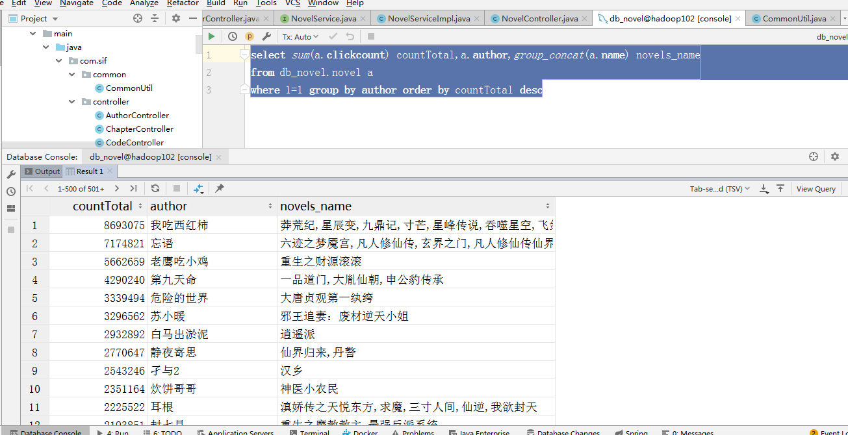Screen dimensions: 848x435
Task: Open Tx: Auto transaction mode dropdown
Action: point(301,37)
